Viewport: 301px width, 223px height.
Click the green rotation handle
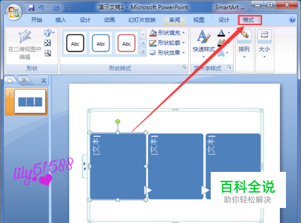(x=118, y=121)
